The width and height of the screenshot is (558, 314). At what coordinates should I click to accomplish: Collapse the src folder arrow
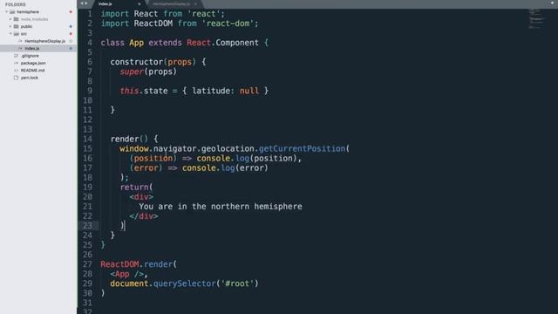10,34
